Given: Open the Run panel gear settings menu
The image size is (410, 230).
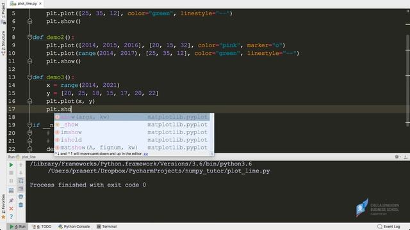Looking at the screenshot, I should point(397,157).
